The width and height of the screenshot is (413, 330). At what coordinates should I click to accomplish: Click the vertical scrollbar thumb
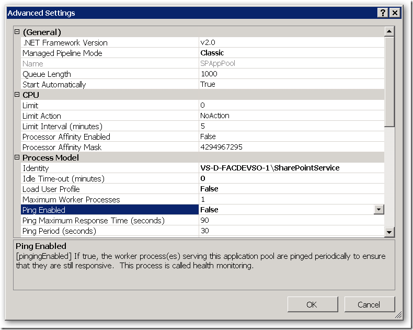[389, 82]
